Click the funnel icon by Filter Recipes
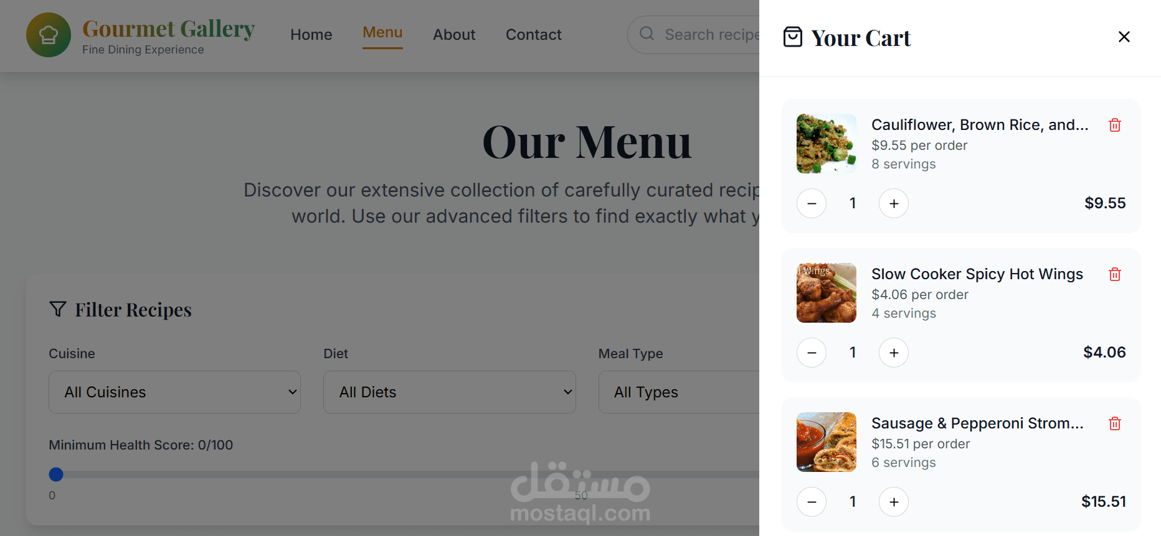The image size is (1161, 536). (x=58, y=309)
